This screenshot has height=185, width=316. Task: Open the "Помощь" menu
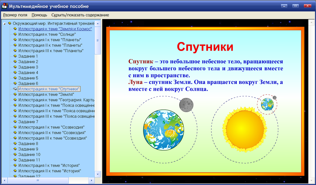pyautogui.click(x=39, y=15)
